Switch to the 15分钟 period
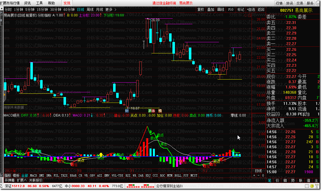Image resolution: width=322 pixels, height=191 pixels. [42, 10]
